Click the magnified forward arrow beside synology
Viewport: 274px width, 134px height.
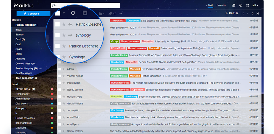70,35
